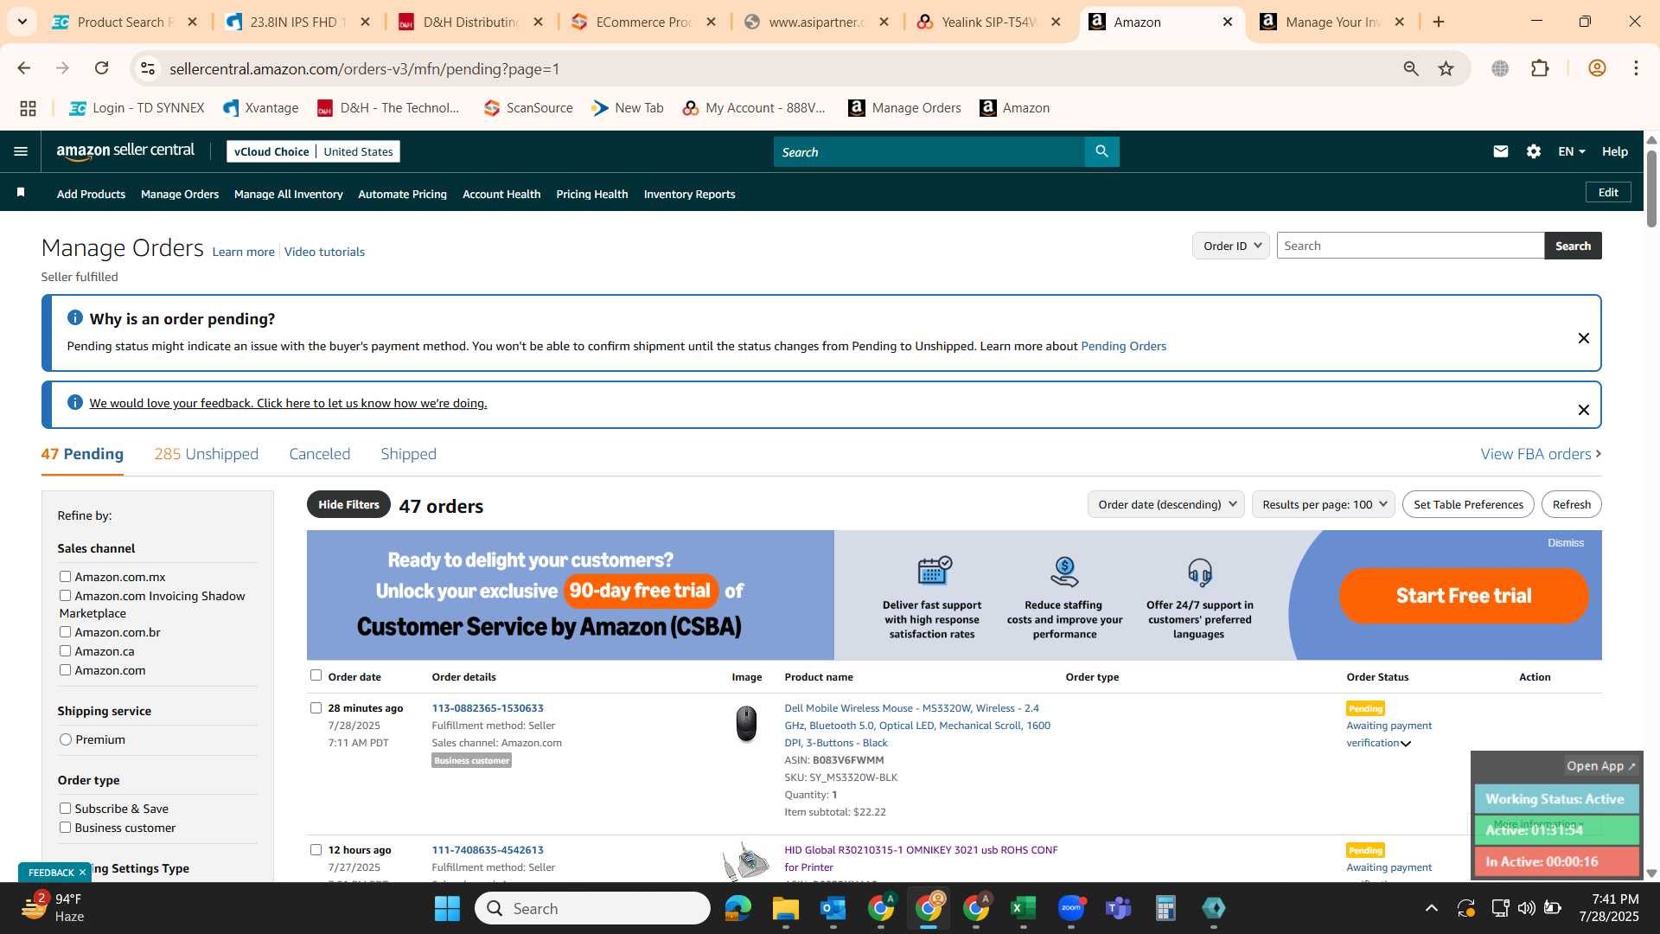This screenshot has height=934, width=1660.
Task: Open Microsoft Teams from taskbar
Action: pos(1119,908)
